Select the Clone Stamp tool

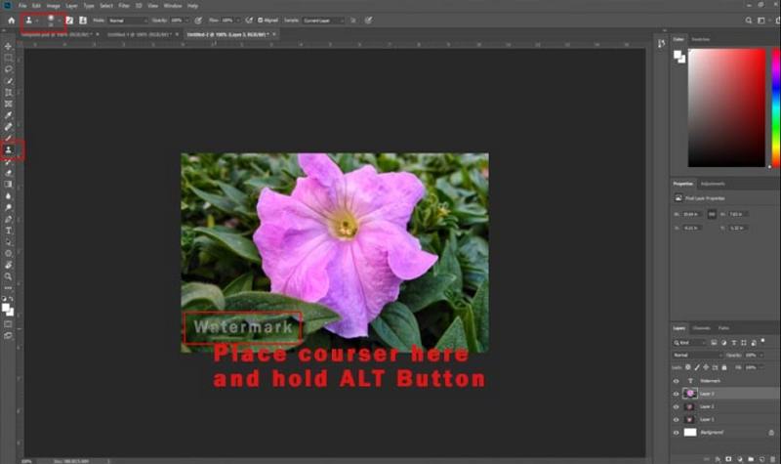tap(9, 149)
